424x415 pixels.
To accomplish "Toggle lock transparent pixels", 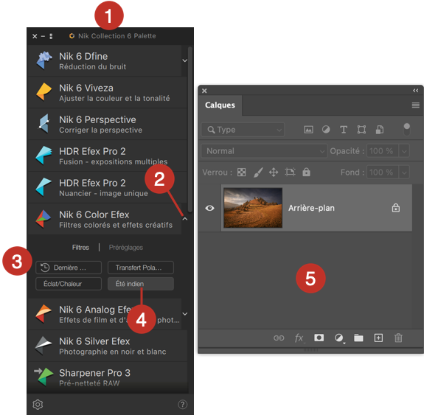I will pyautogui.click(x=241, y=172).
